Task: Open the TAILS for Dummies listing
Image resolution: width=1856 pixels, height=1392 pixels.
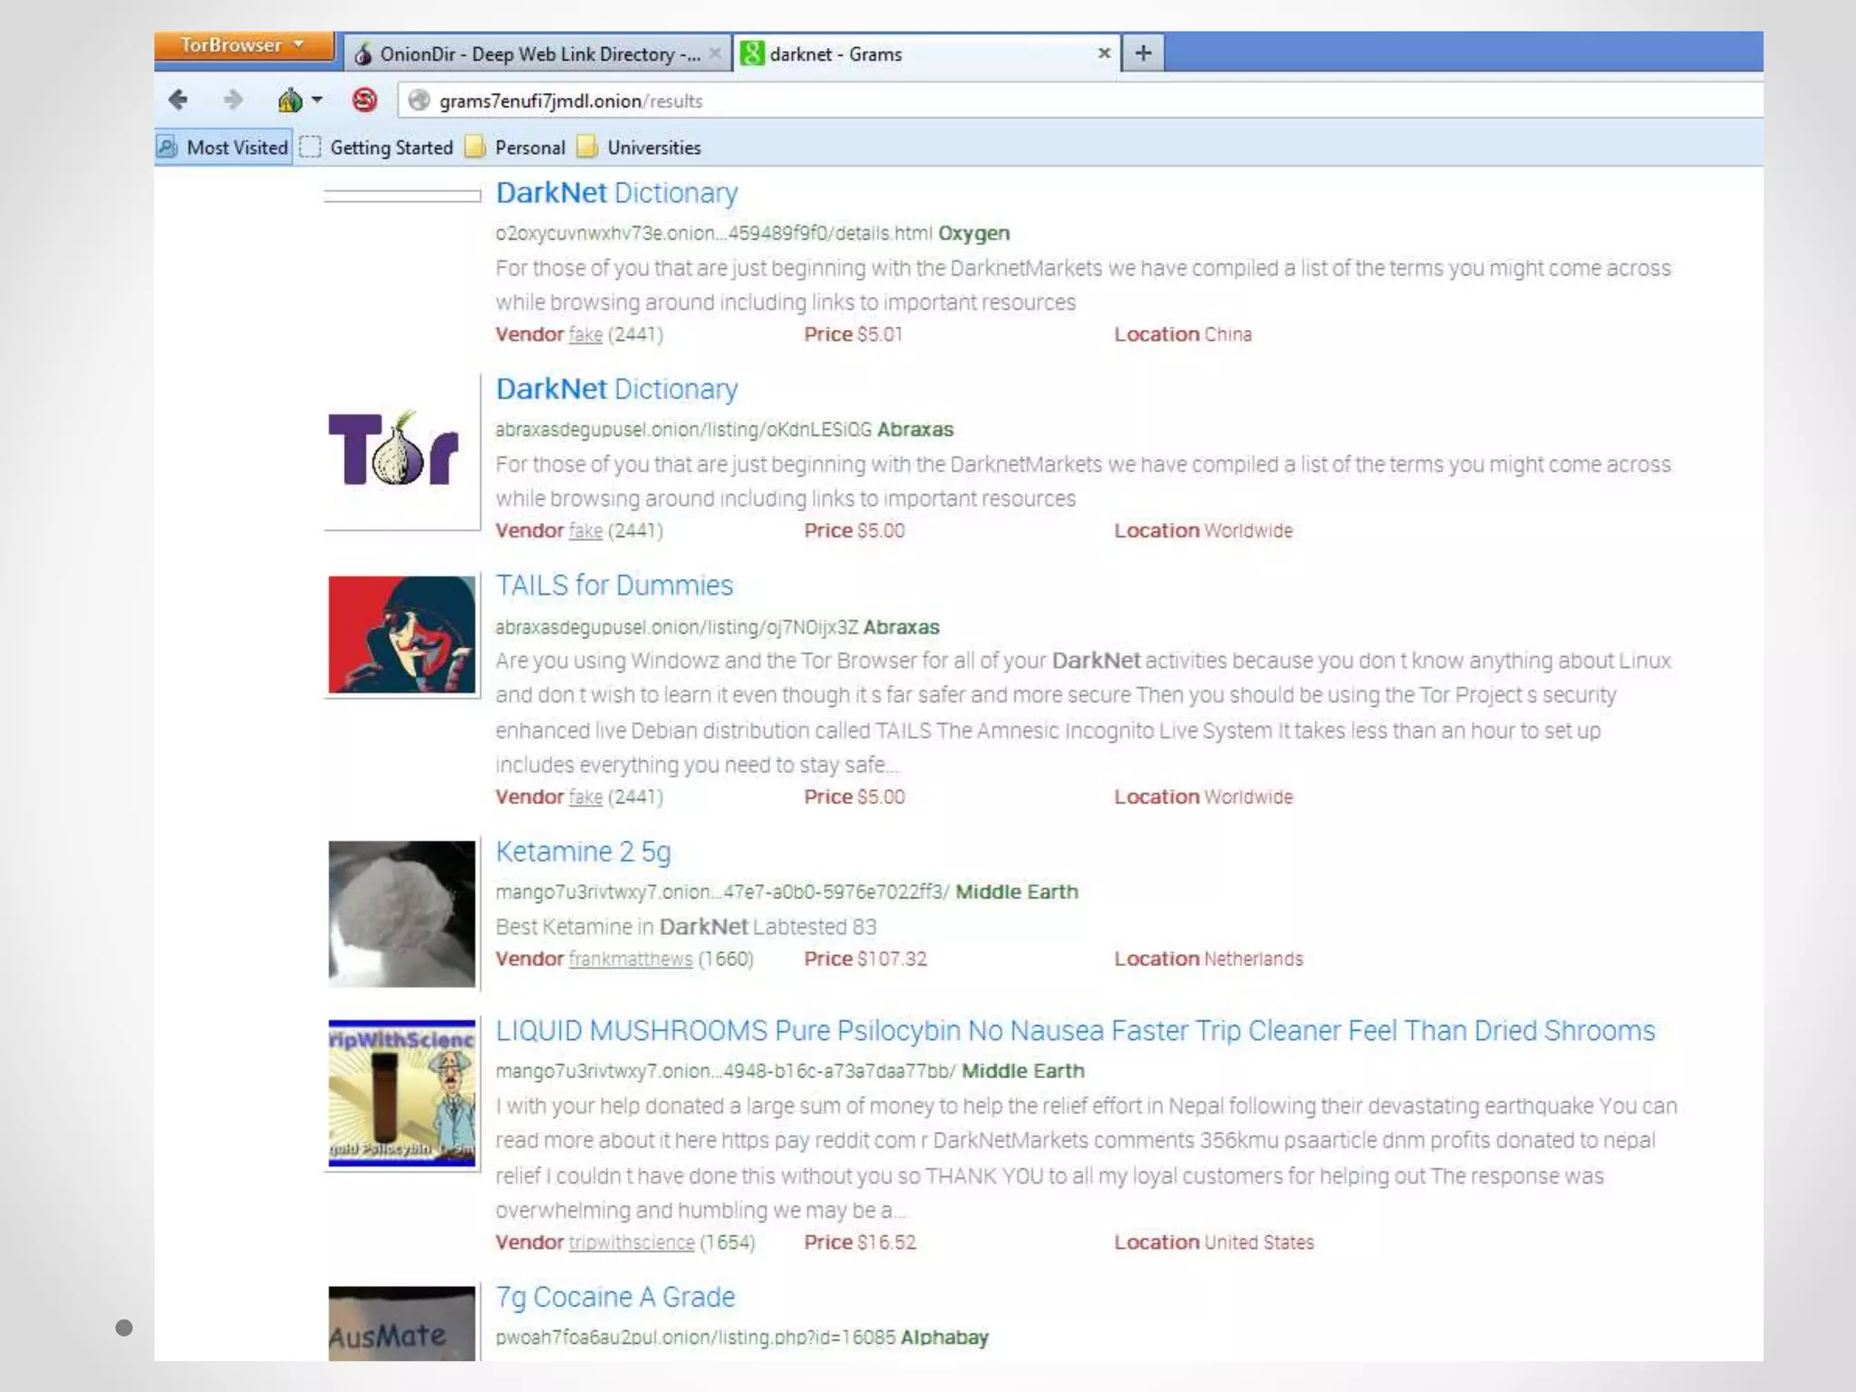Action: (x=614, y=585)
